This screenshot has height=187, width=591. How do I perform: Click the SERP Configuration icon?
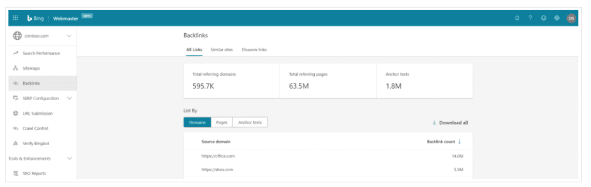pos(15,99)
